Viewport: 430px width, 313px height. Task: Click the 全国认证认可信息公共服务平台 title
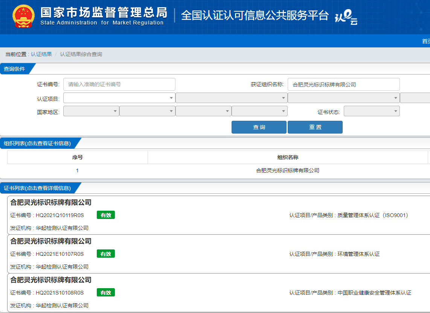[255, 15]
